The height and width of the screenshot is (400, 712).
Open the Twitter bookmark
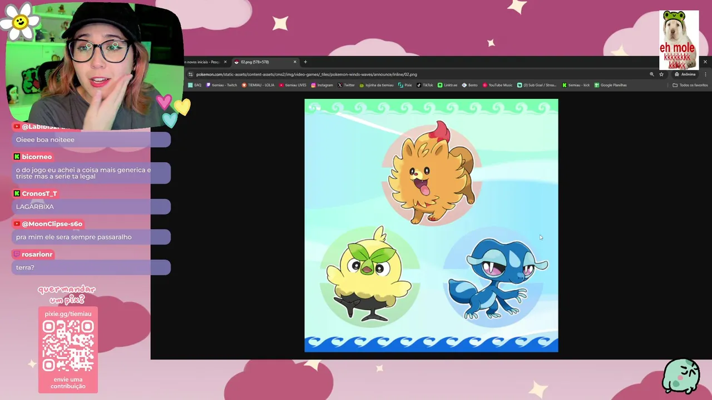click(346, 85)
